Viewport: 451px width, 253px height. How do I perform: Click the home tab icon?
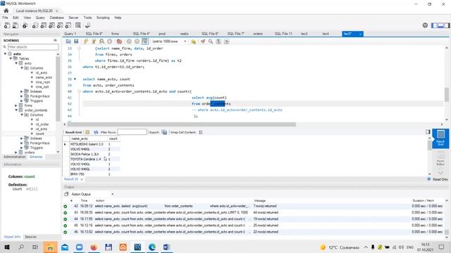(6, 11)
